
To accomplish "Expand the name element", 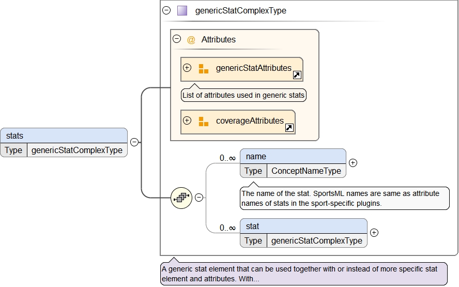I will 353,163.
